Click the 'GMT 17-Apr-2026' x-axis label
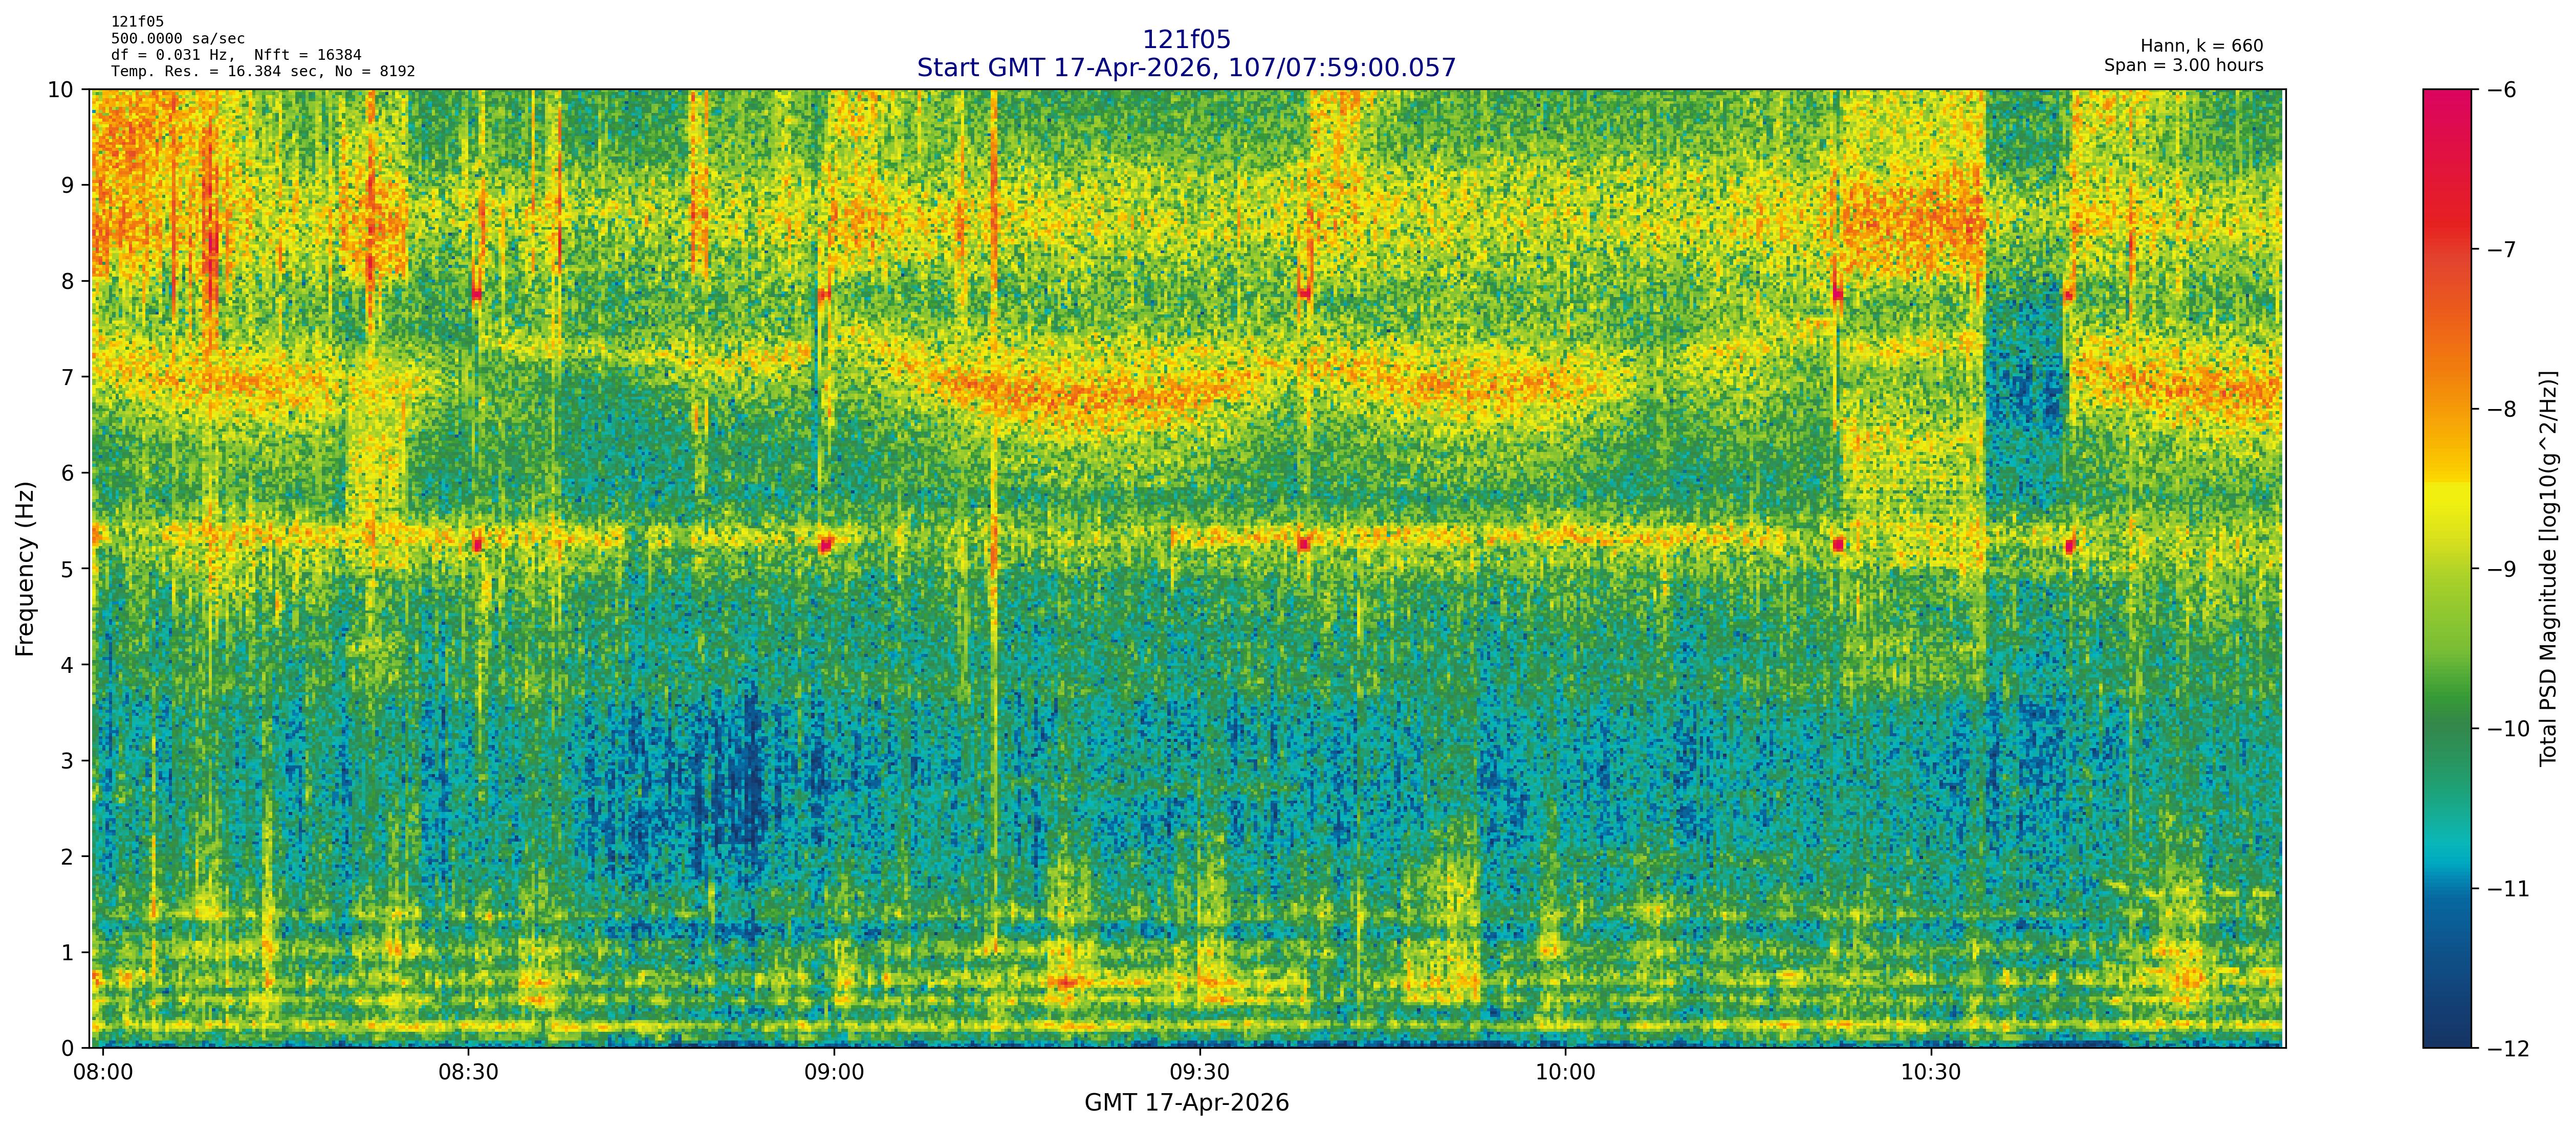This screenshot has height=1131, width=2576. click(x=1186, y=1103)
